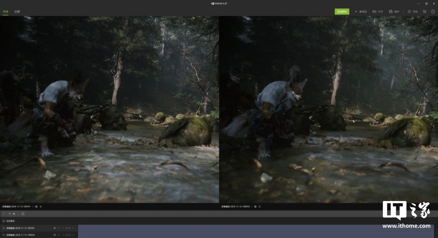Toggle visibility eye for 190450 track
Viewport: 438px width, 238px height.
coord(55,235)
